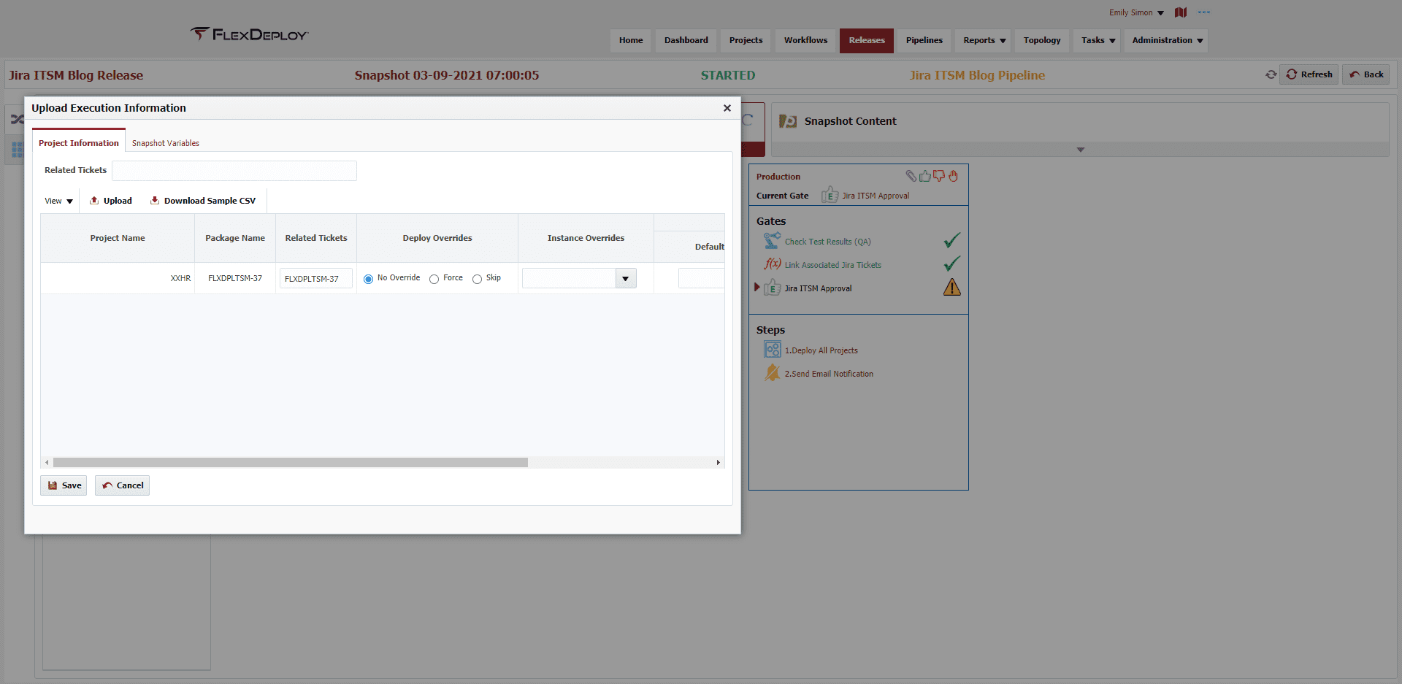Screen dimensions: 1402x684
Task: Click the Package Name column header
Action: click(x=235, y=238)
